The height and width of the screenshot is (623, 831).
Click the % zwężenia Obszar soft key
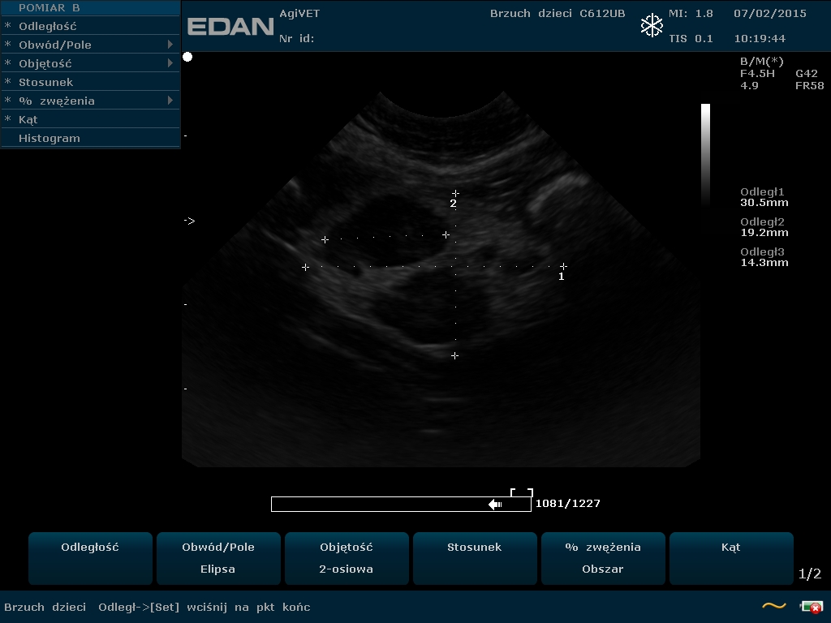(x=603, y=558)
